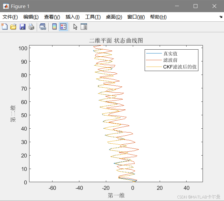Click the Open File folder icon
This screenshot has width=224, height=201.
13,27
